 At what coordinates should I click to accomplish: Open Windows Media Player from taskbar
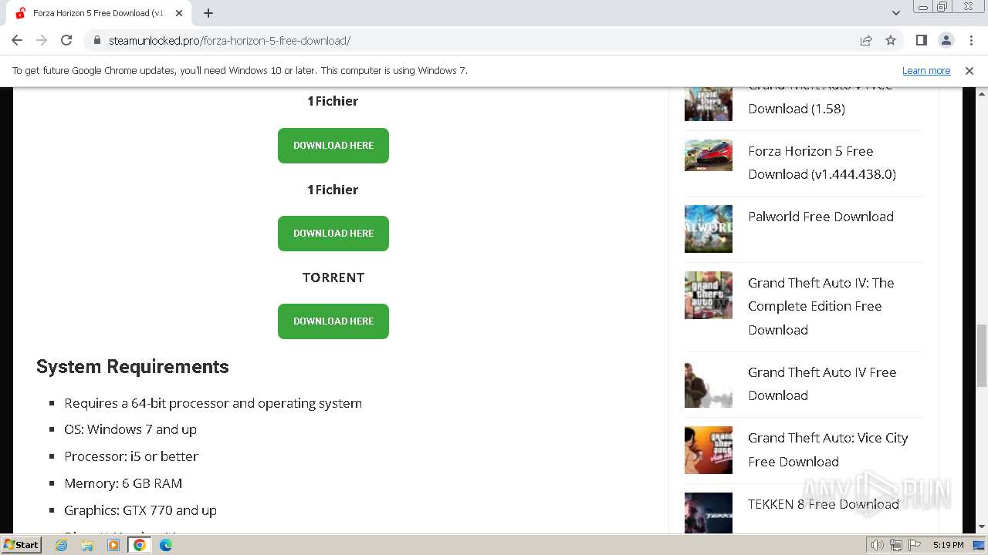(113, 545)
